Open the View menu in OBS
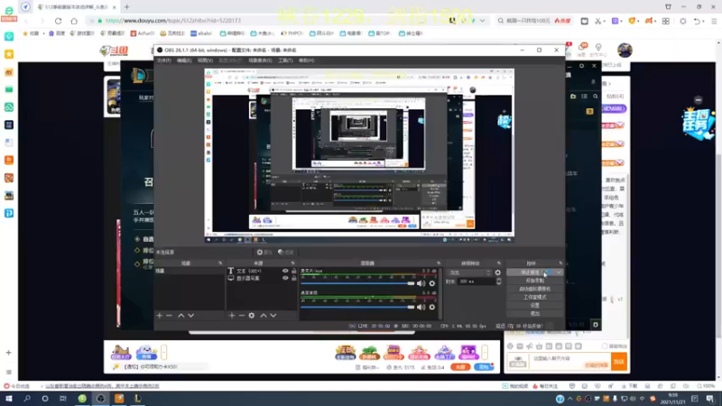The image size is (722, 406). [205, 60]
